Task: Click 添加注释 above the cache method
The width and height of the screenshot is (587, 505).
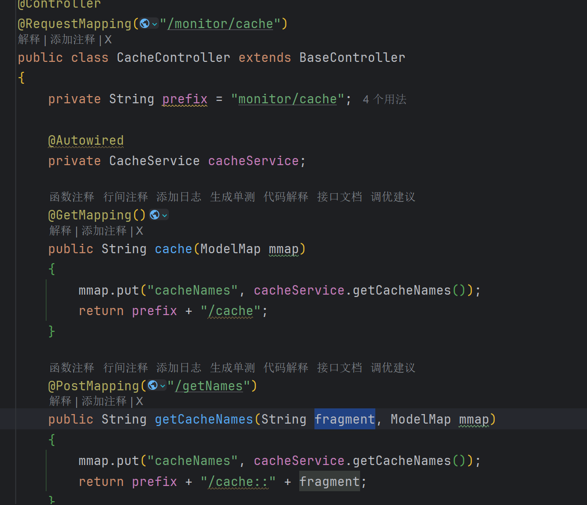Action: click(104, 231)
